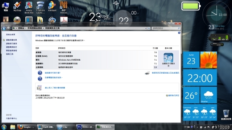Open the 電腦 desktop icon

(6, 6)
